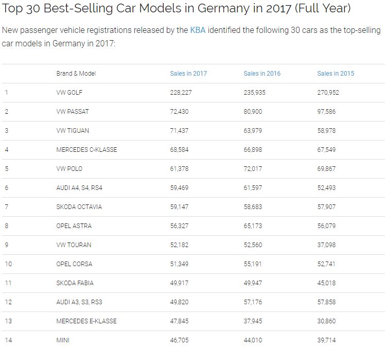Click the MINI model cell
This screenshot has width=385, height=347.
point(63,340)
